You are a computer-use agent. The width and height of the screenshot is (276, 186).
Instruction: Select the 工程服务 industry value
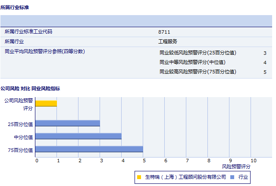168,42
